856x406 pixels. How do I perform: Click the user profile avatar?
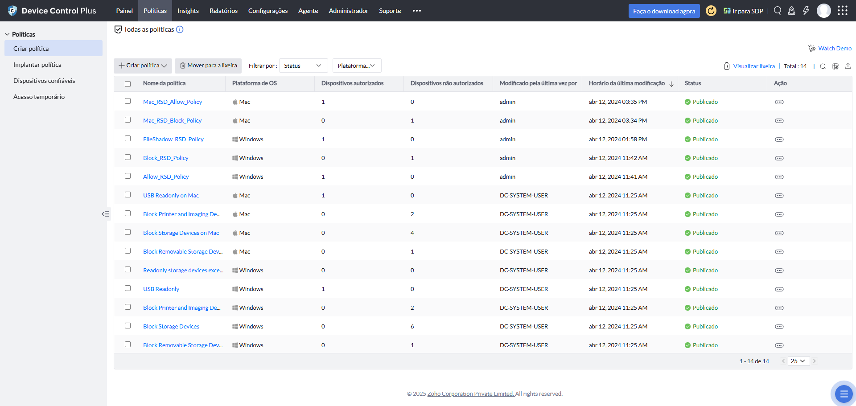[823, 11]
